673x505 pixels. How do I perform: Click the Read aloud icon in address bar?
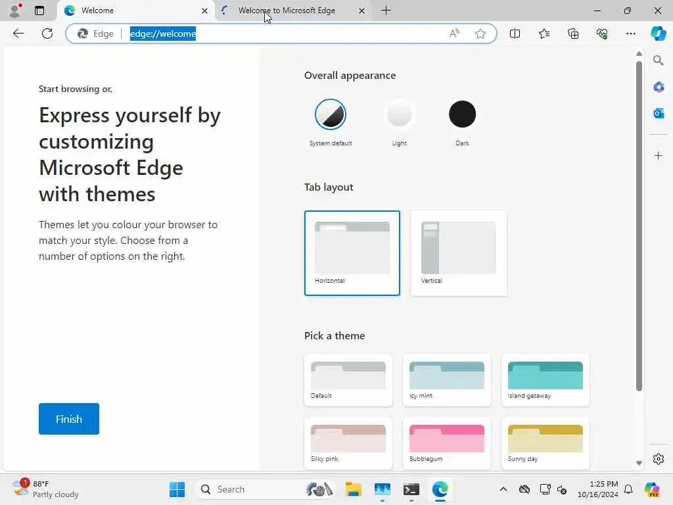[454, 34]
